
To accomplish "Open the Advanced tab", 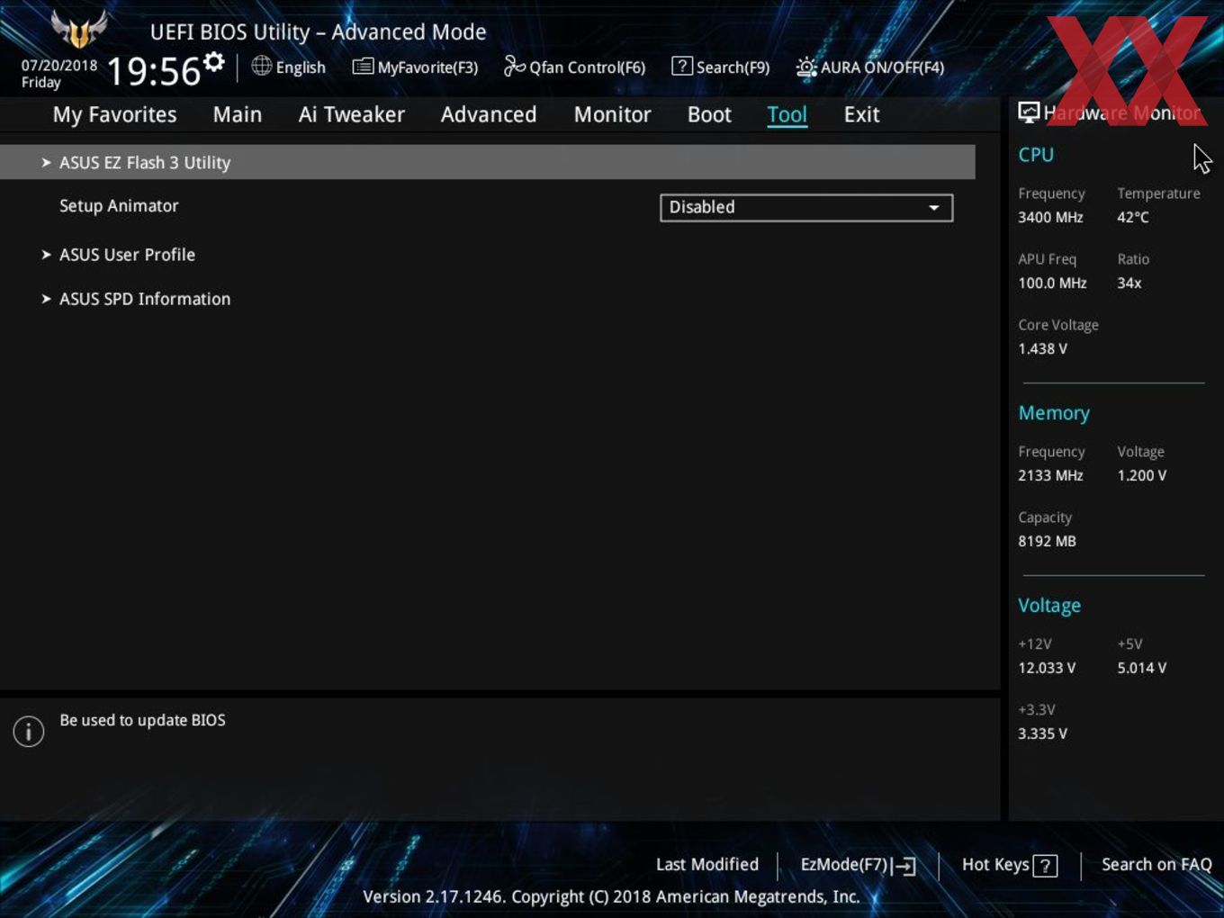I will (x=489, y=115).
